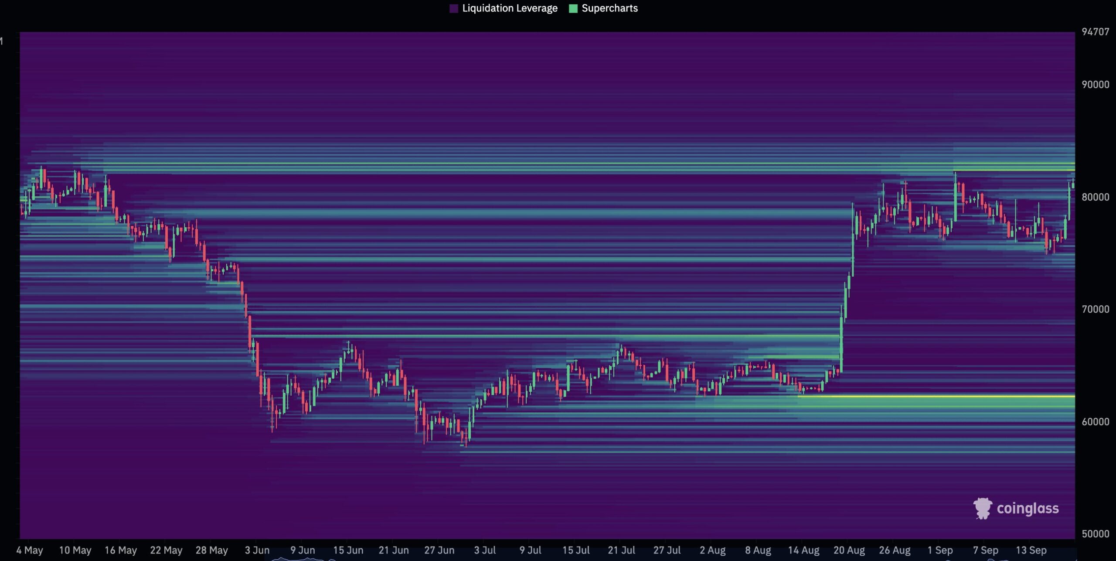Click the 27 Jun date label
This screenshot has width=1116, height=561.
click(x=439, y=550)
